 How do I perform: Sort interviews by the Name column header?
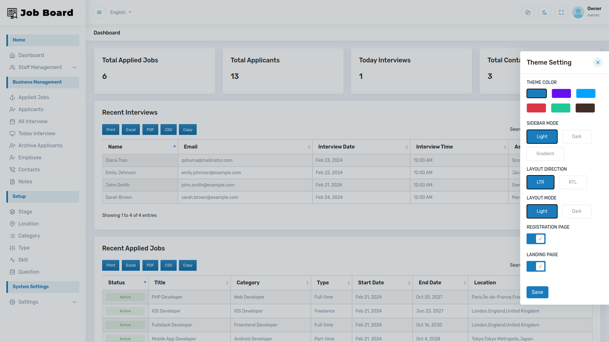[140, 147]
